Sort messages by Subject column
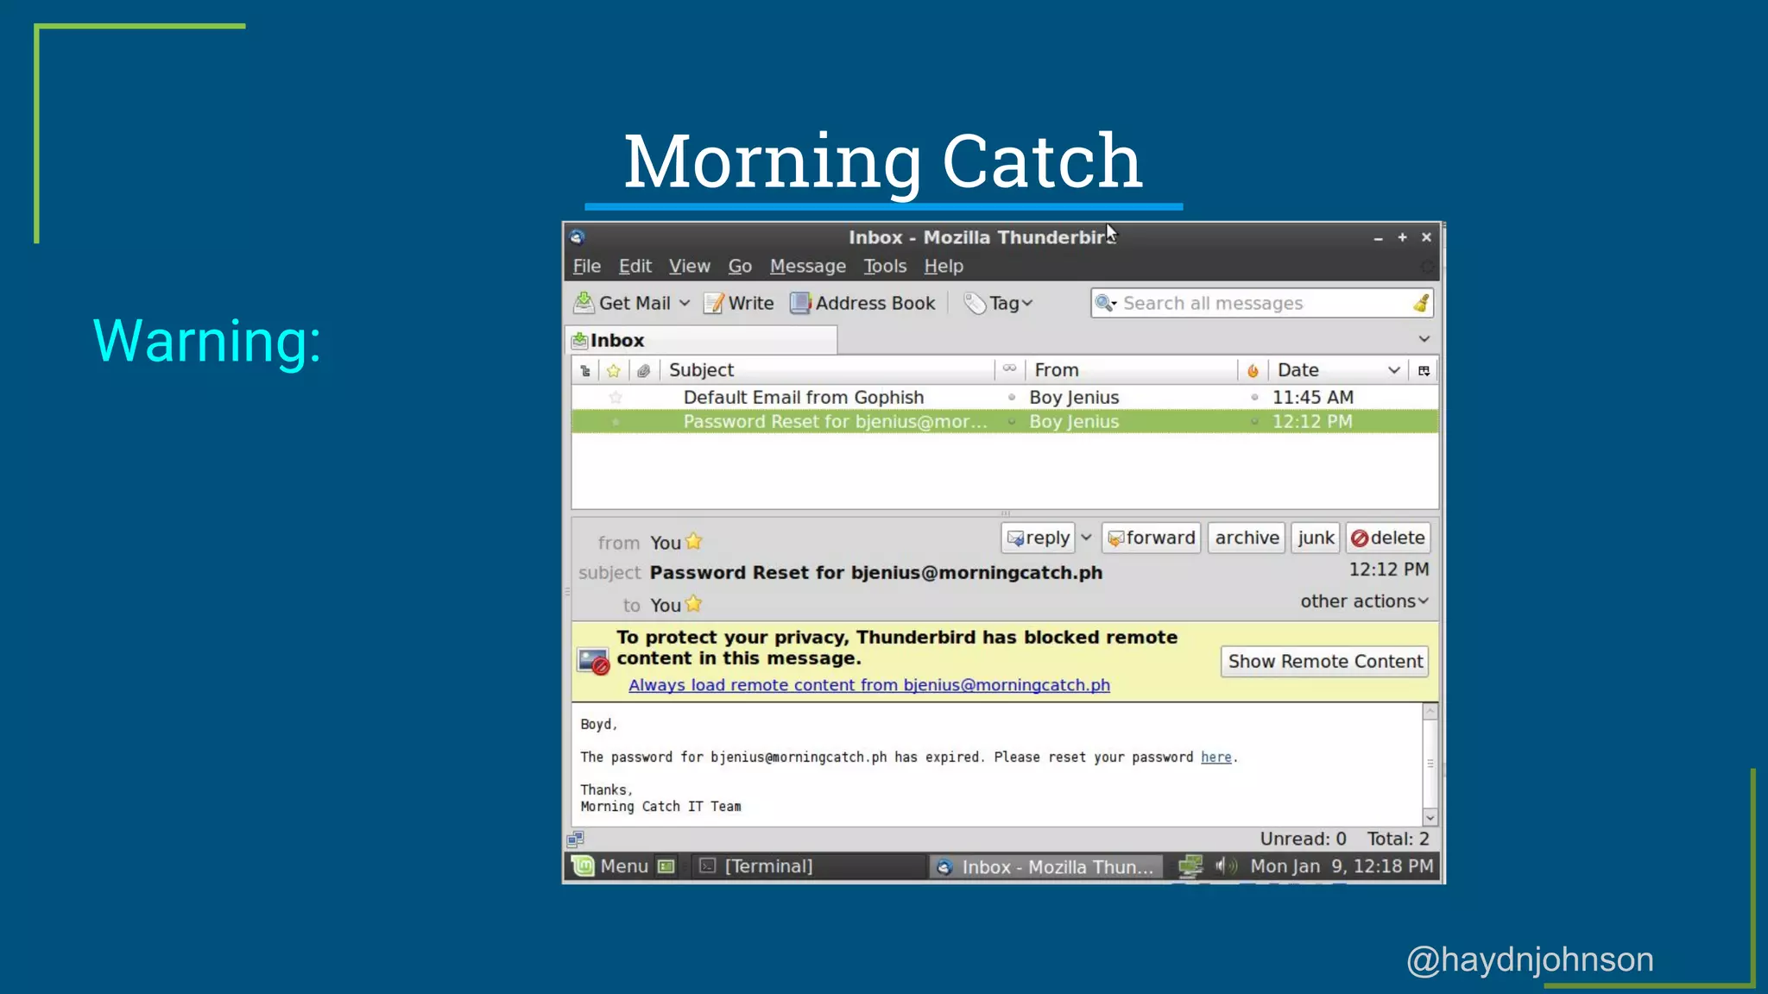The height and width of the screenshot is (994, 1768). click(827, 370)
